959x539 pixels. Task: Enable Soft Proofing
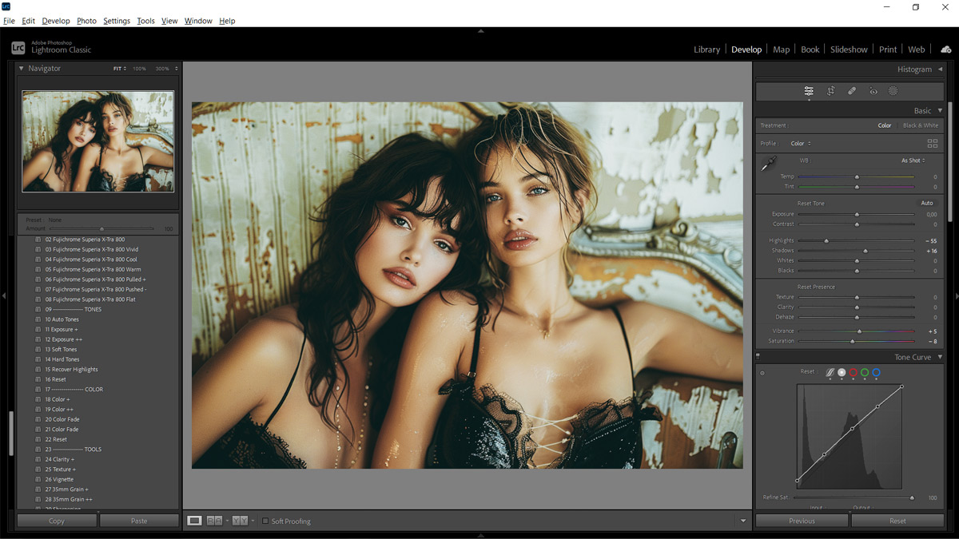[x=265, y=521]
